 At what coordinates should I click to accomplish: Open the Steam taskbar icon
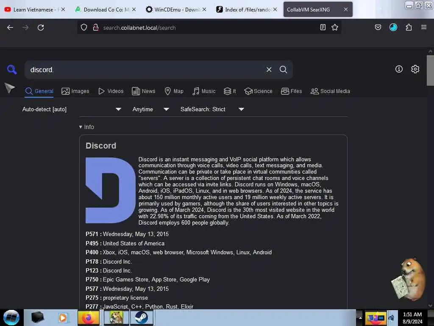pyautogui.click(x=142, y=318)
